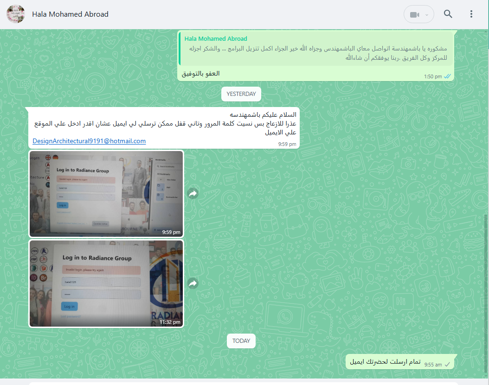
Task: Click the 9:55 am message timestamp
Action: 433,365
